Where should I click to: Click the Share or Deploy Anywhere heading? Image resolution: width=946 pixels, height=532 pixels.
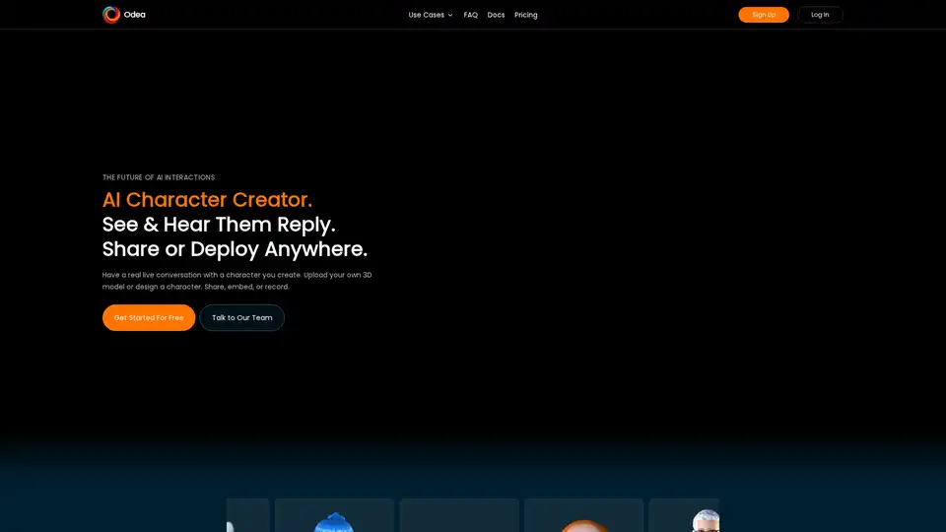point(235,248)
